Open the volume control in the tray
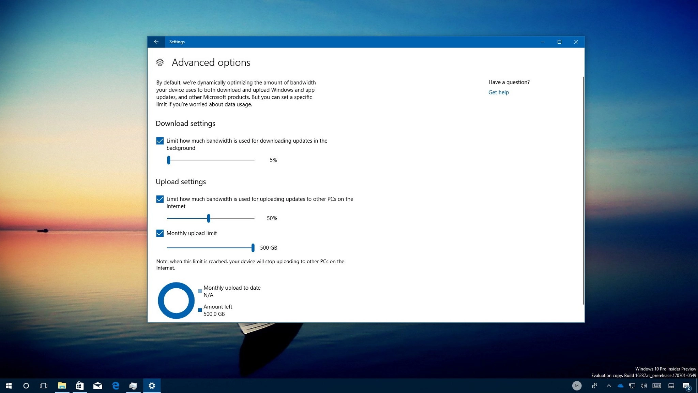Viewport: 698px width, 393px height. (643, 386)
